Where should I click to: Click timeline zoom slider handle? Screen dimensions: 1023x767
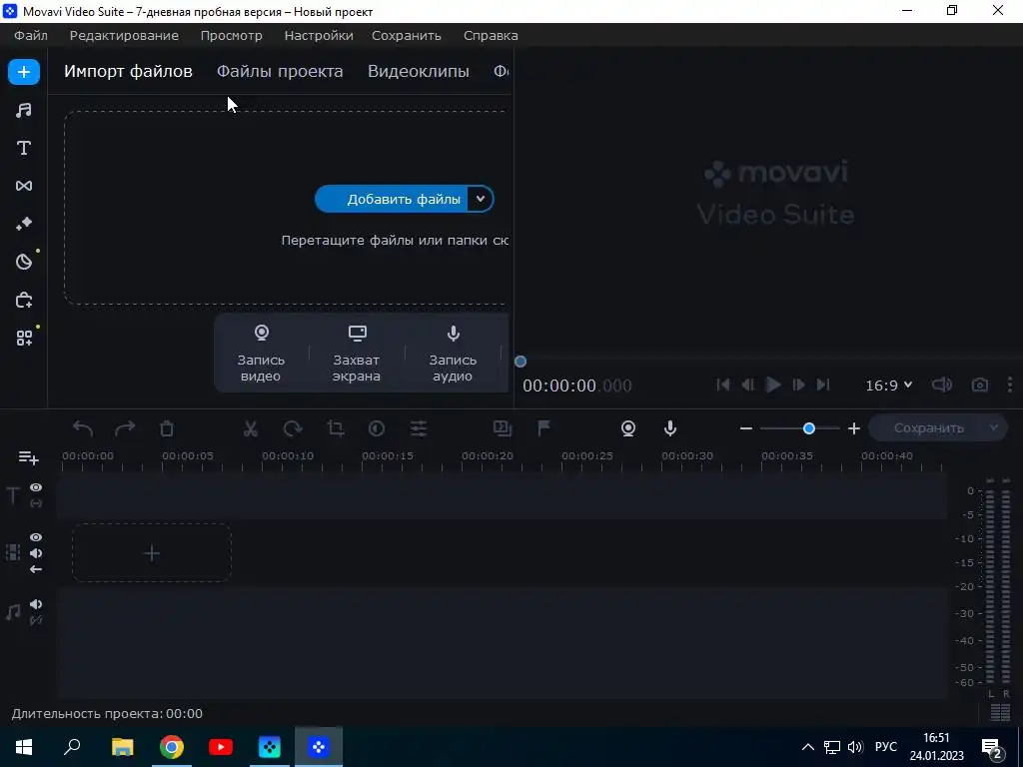point(809,428)
